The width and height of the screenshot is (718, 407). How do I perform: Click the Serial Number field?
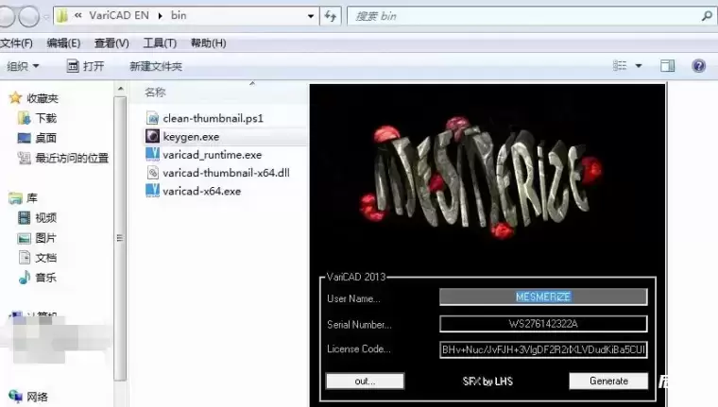point(543,324)
